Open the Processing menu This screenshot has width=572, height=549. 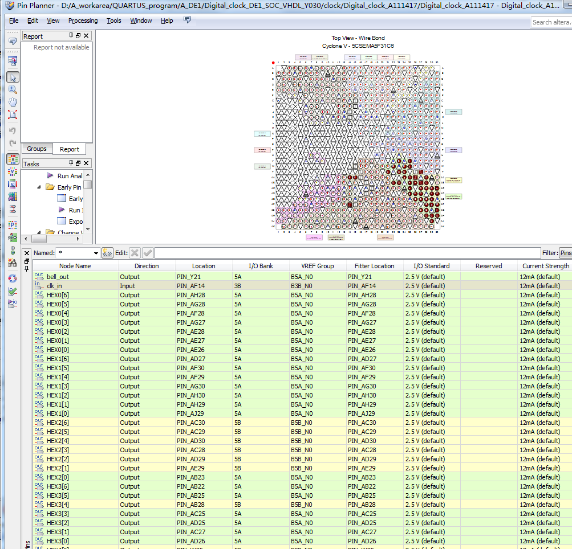(x=83, y=21)
